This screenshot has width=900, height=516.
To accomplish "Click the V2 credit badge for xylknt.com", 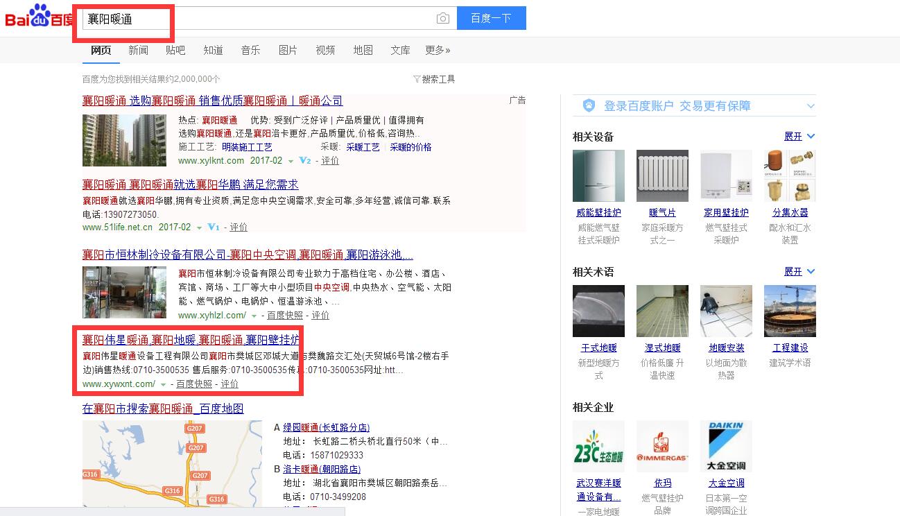I will (304, 160).
